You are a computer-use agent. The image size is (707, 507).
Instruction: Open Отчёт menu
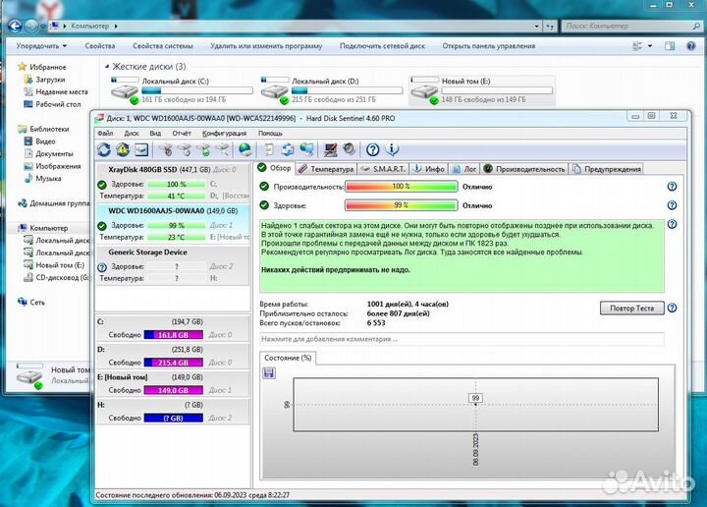[x=182, y=133]
